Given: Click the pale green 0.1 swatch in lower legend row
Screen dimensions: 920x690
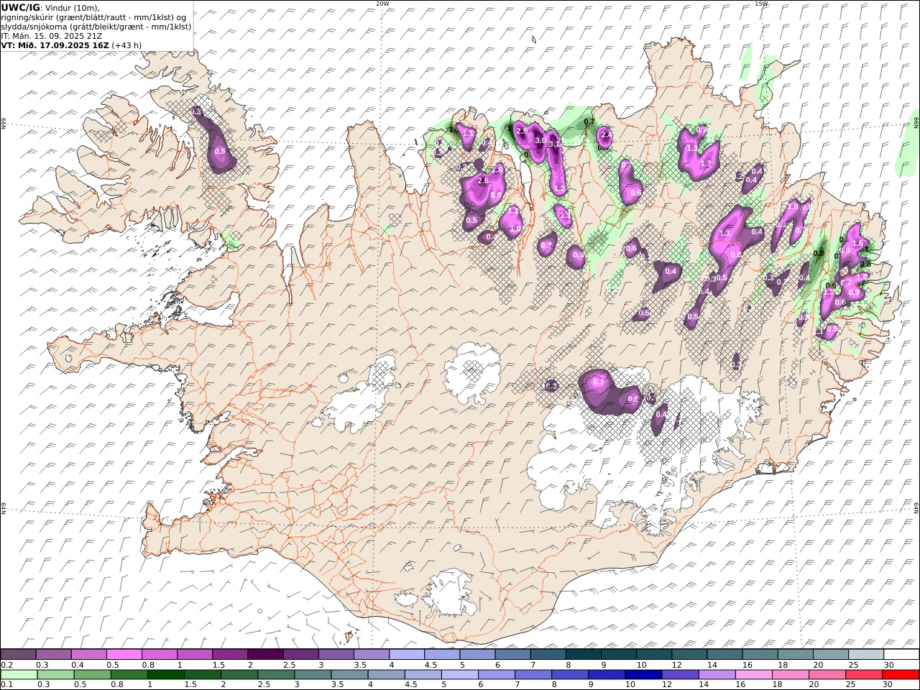Looking at the screenshot, I should (19, 674).
